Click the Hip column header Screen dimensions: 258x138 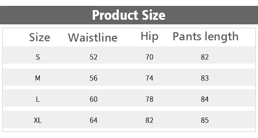(x=149, y=36)
